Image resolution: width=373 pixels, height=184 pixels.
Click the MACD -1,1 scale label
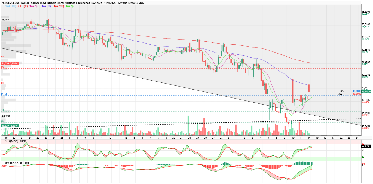coord(363,180)
